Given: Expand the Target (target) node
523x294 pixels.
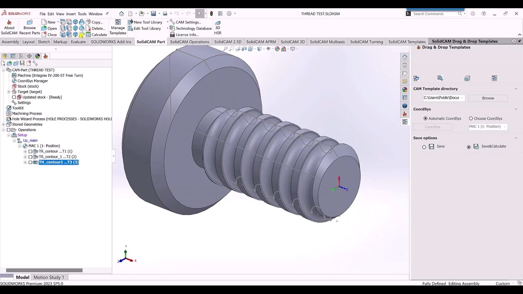Looking at the screenshot, I should click(x=9, y=92).
